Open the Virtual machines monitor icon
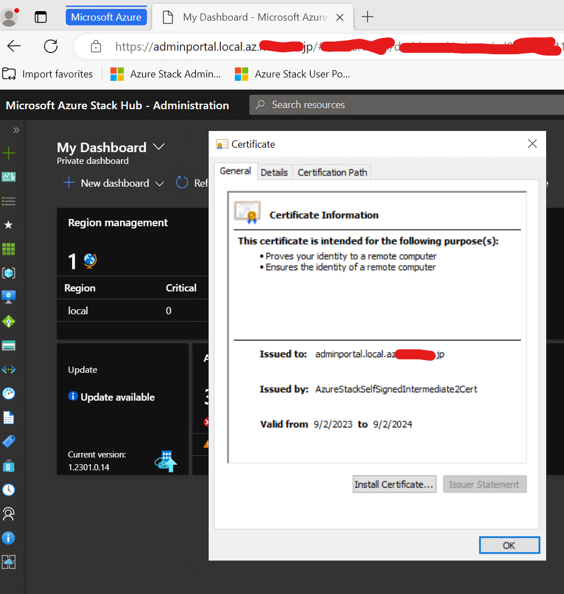The width and height of the screenshot is (564, 594). pyautogui.click(x=9, y=297)
